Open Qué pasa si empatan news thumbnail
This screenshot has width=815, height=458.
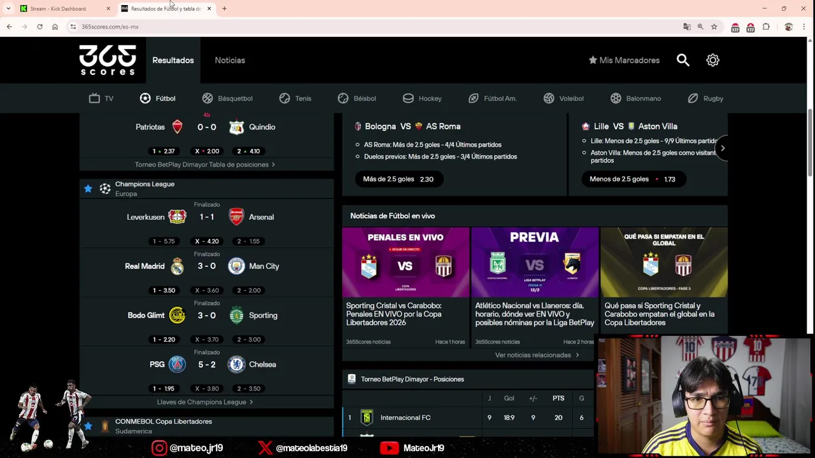664,262
